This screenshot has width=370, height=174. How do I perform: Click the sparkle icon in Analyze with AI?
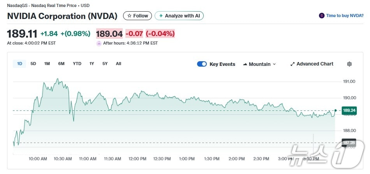click(161, 16)
